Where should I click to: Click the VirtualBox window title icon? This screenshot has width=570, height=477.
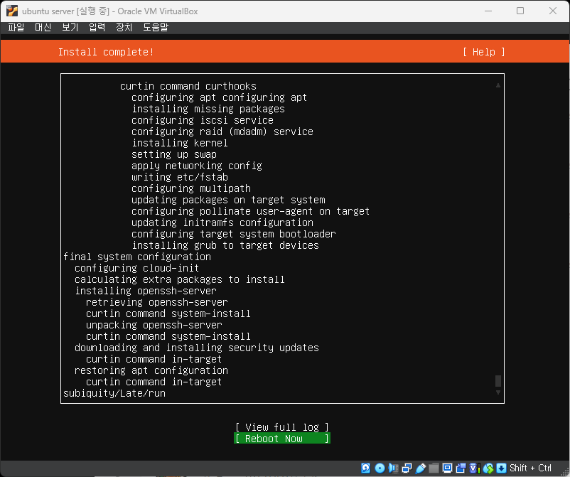(12, 11)
